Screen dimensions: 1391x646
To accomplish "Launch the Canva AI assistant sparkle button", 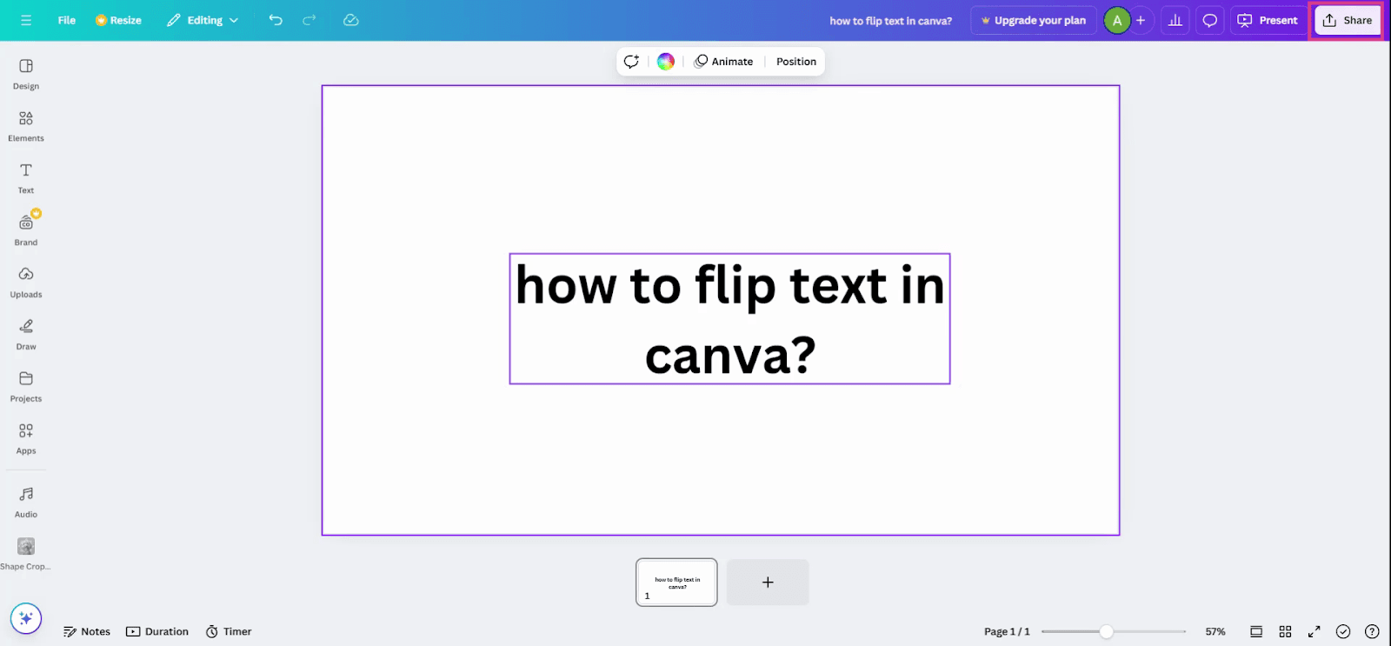I will (x=26, y=618).
